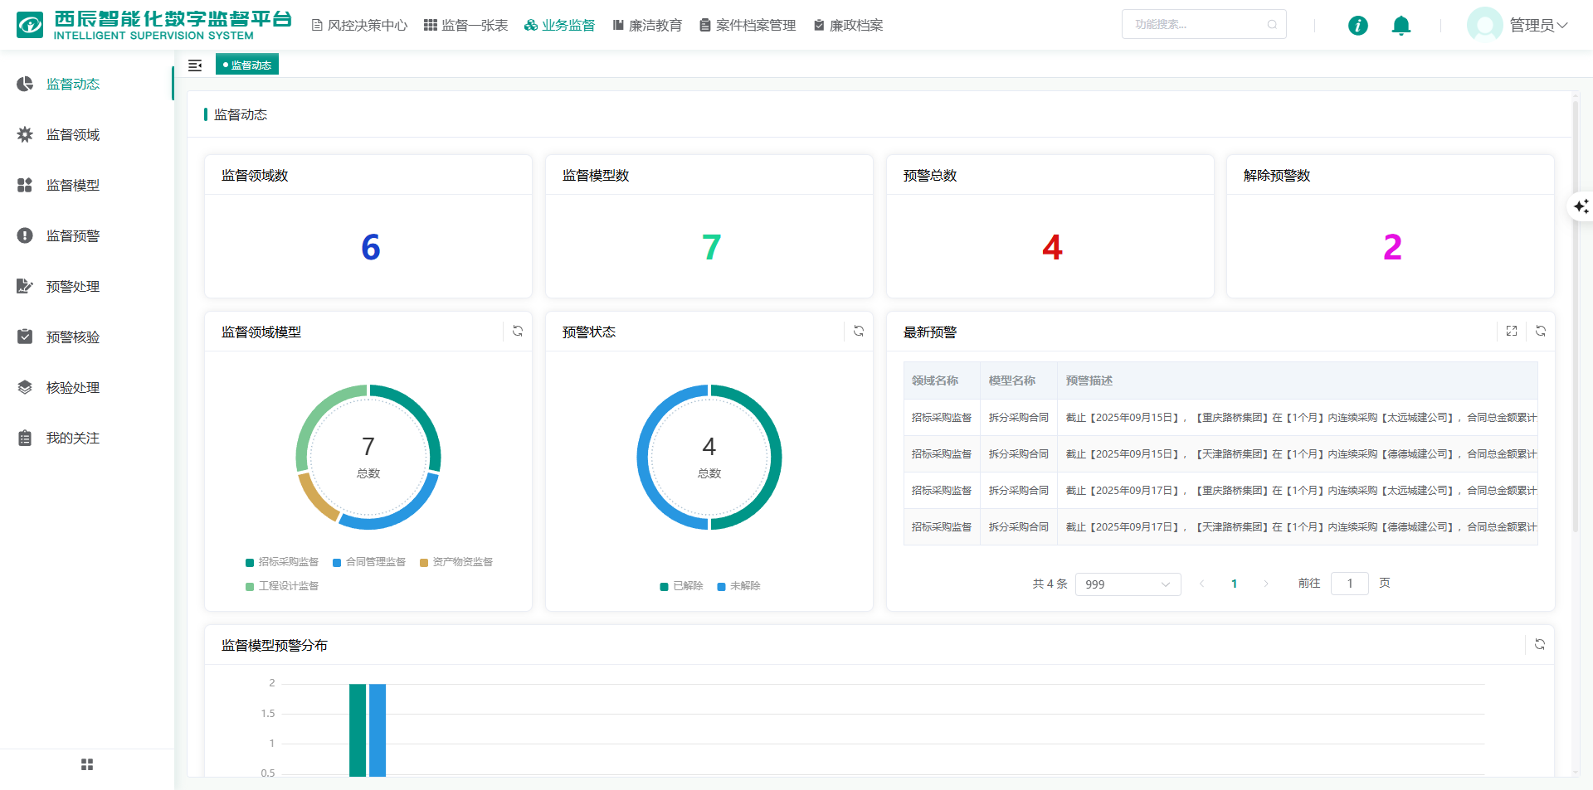Viewport: 1593px width, 790px height.
Task: Click the notification bell icon
Action: (1401, 26)
